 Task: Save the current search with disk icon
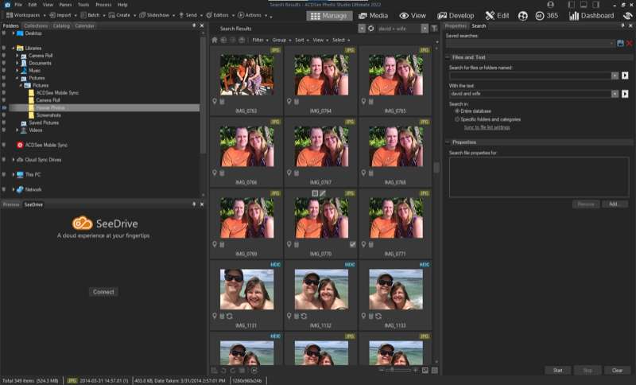pos(620,43)
